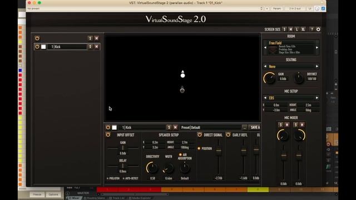Select next mic setup with right arrow
Image resolution: width=356 pixels, height=200 pixels.
pyautogui.click(x=317, y=98)
